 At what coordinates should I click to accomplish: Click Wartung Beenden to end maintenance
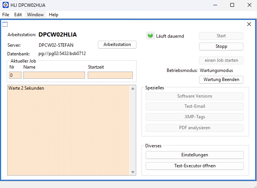[x=221, y=79]
